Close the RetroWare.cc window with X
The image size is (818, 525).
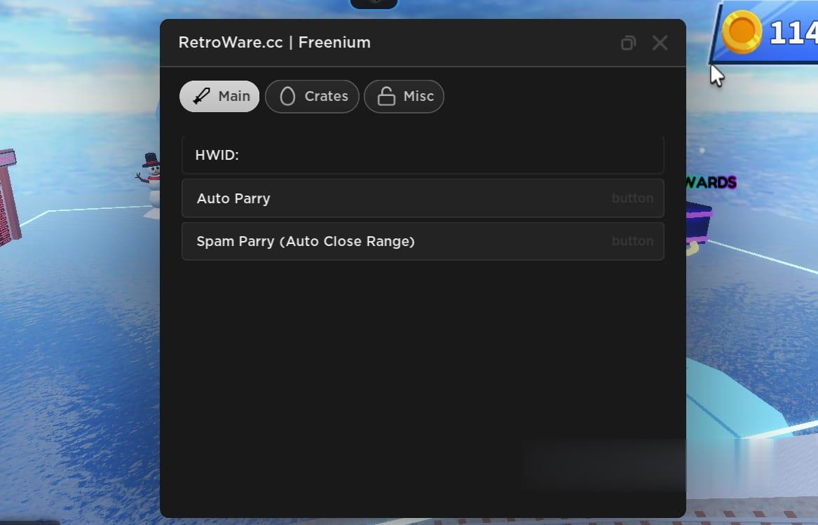point(660,43)
